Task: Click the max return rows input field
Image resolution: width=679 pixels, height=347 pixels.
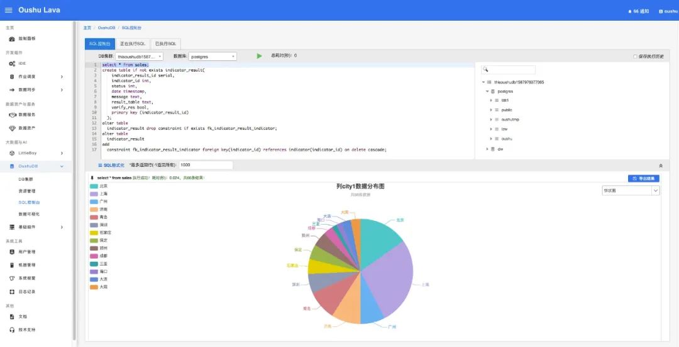Action: 205,165
